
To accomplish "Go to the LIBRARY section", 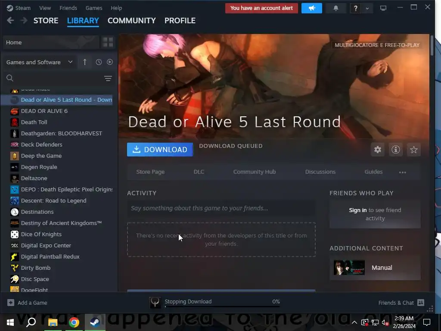I will click(x=83, y=21).
